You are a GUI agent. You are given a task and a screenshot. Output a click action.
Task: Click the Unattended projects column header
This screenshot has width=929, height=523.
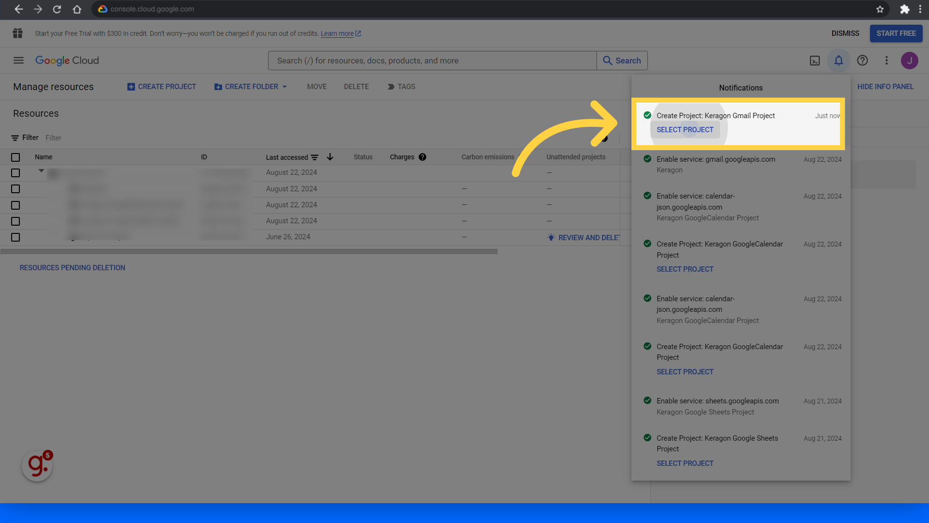click(x=576, y=157)
